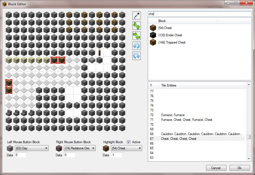Click the lower highlighted chest on the grid's left edge
Viewport: 255px width, 175px height.
coord(9,90)
